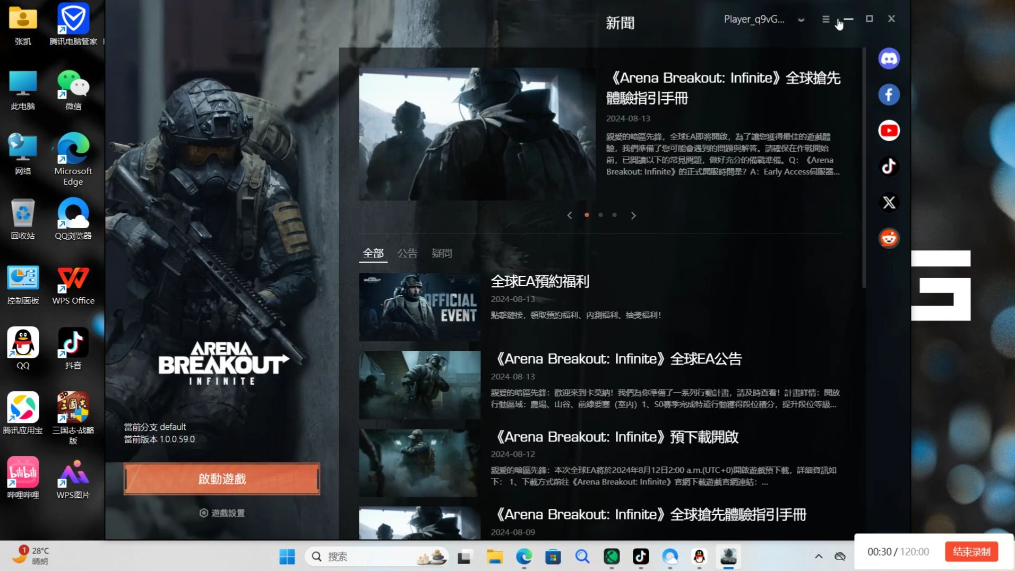Switch to the 全部 news tab

coord(373,254)
